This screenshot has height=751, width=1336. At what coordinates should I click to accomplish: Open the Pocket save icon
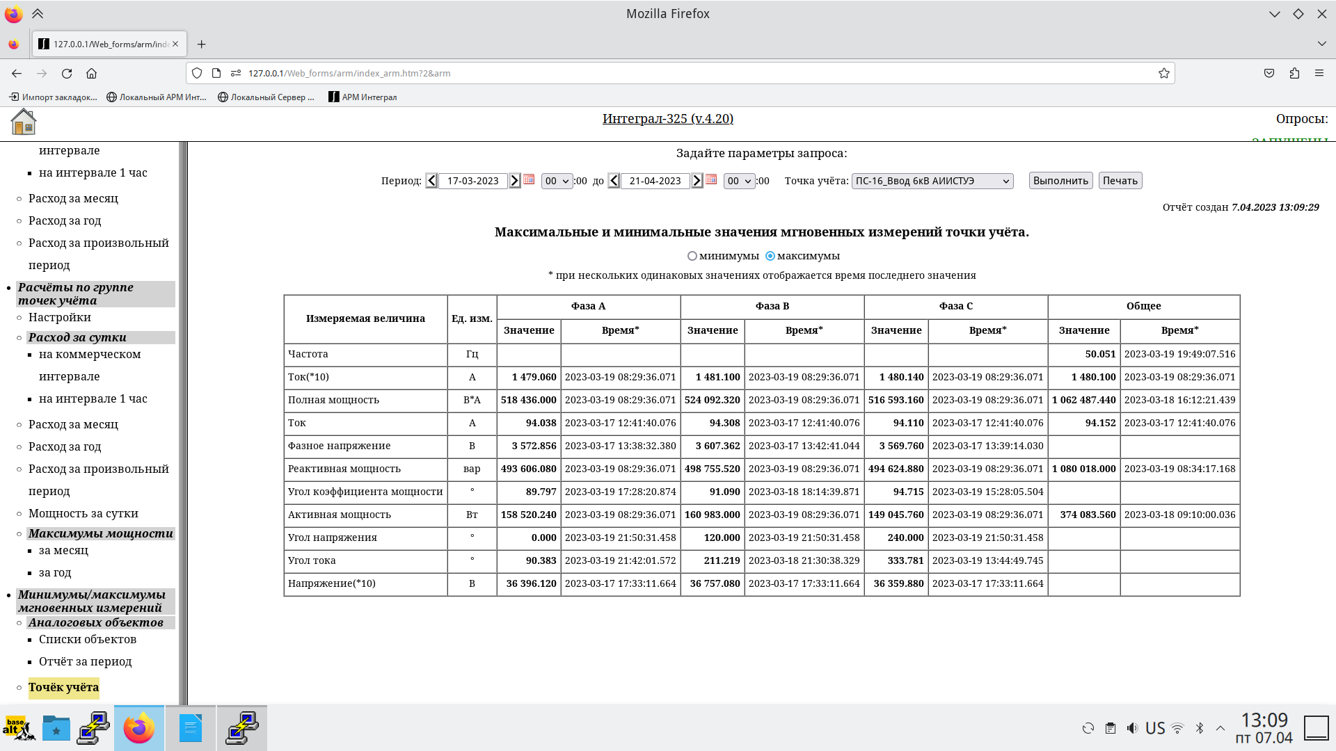tap(1269, 73)
